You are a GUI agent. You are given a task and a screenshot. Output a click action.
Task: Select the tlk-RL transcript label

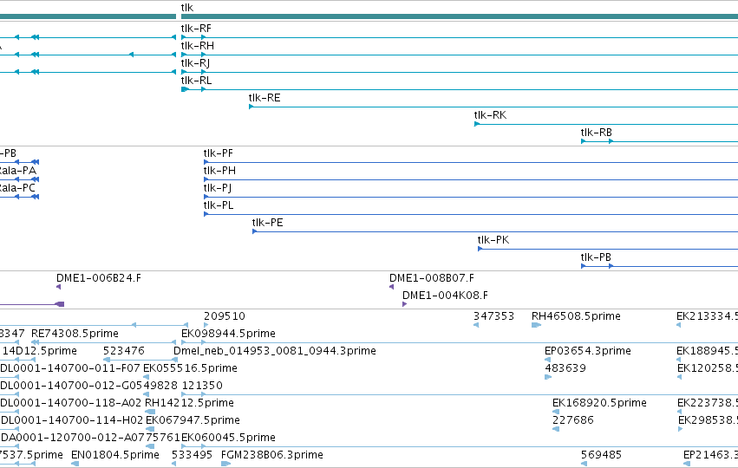tap(196, 81)
